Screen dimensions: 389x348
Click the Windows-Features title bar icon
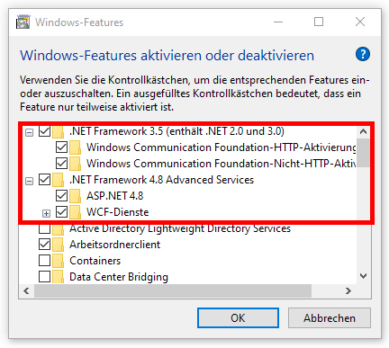pos(23,22)
